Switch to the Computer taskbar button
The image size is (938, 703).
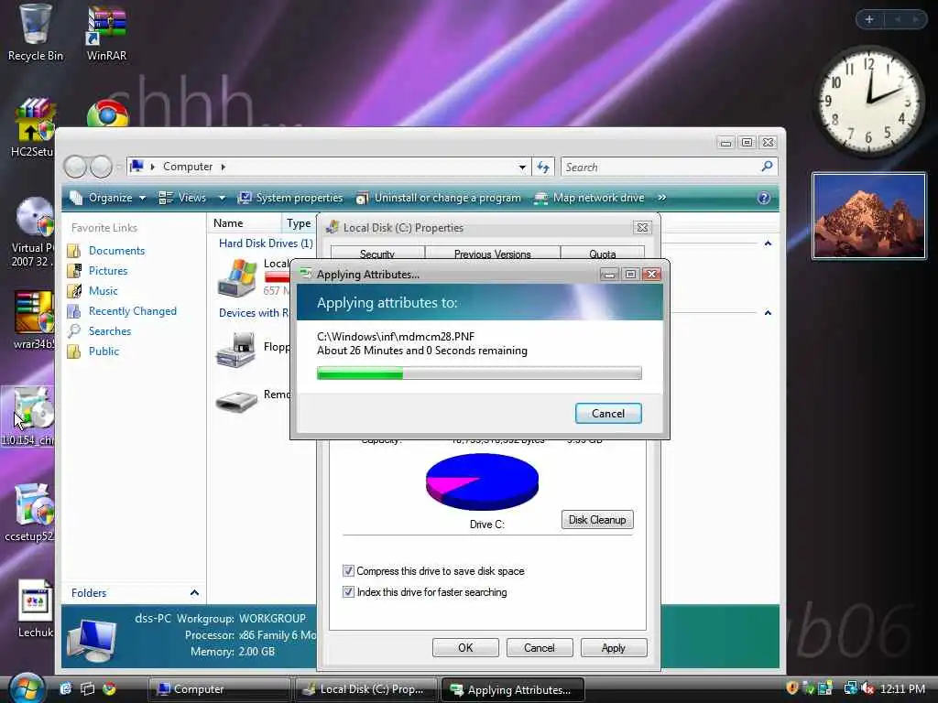click(x=218, y=689)
